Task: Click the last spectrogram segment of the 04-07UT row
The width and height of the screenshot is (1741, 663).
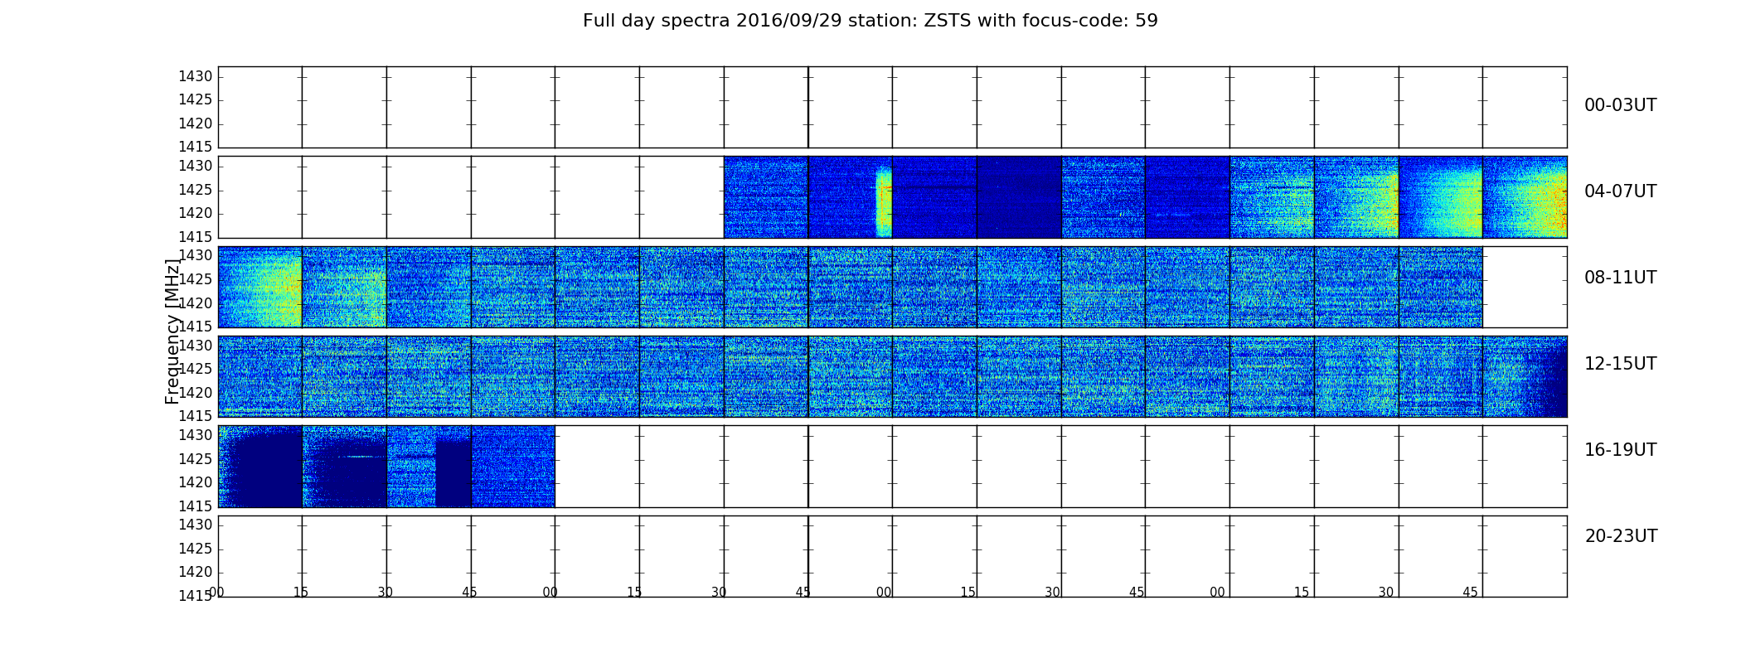Action: [1525, 197]
